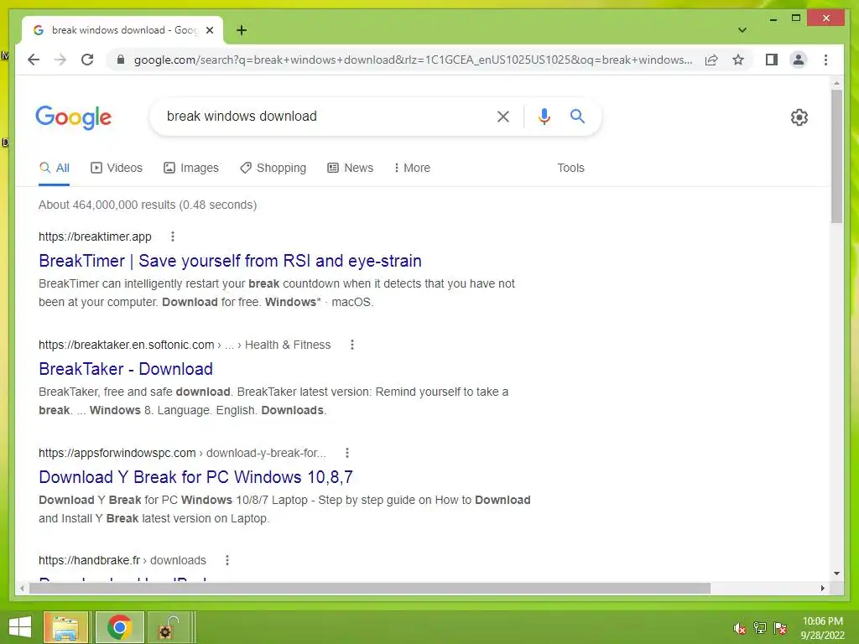Open the Chrome profile avatar

tap(799, 60)
